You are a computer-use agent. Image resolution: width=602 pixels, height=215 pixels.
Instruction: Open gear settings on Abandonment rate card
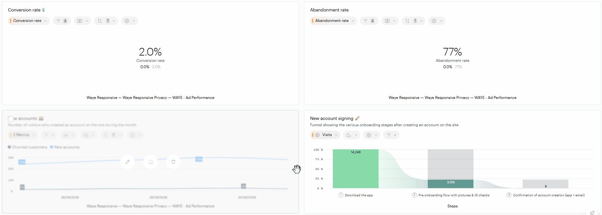tap(437, 21)
